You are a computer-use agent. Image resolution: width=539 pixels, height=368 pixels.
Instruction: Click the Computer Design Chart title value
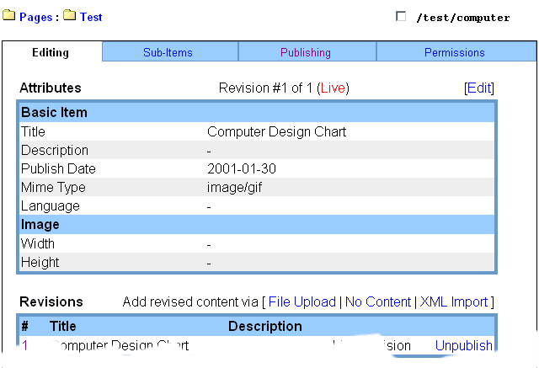(276, 131)
